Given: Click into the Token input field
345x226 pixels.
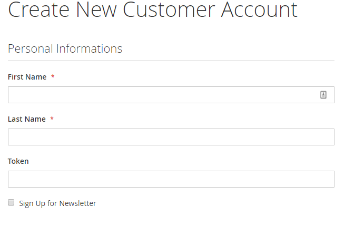Looking at the screenshot, I should pos(171,179).
